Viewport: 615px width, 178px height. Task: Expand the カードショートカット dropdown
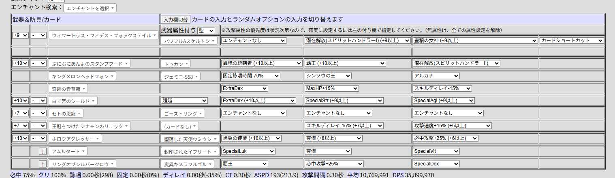click(572, 41)
